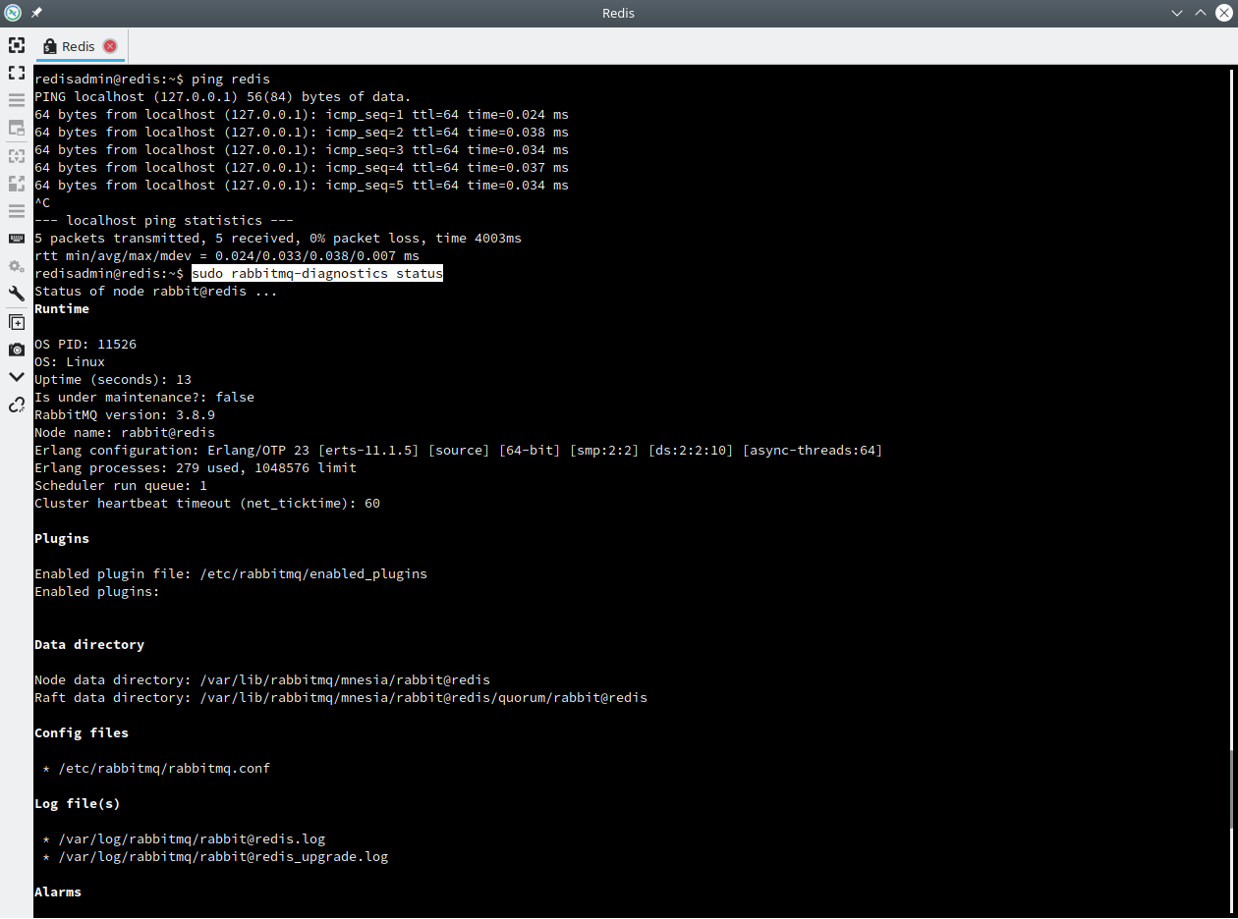Toggle dynamic resolution update icon
Image resolution: width=1238 pixels, height=919 pixels.
(17, 155)
